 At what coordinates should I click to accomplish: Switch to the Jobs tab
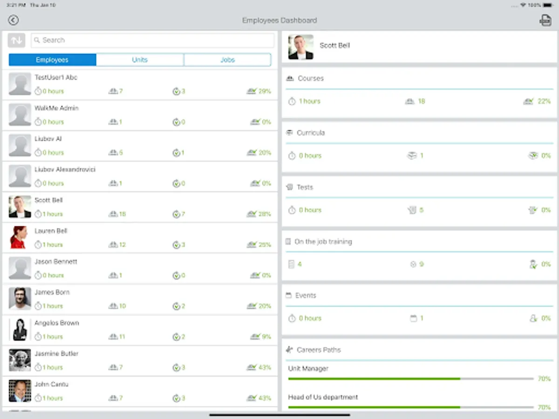[227, 60]
